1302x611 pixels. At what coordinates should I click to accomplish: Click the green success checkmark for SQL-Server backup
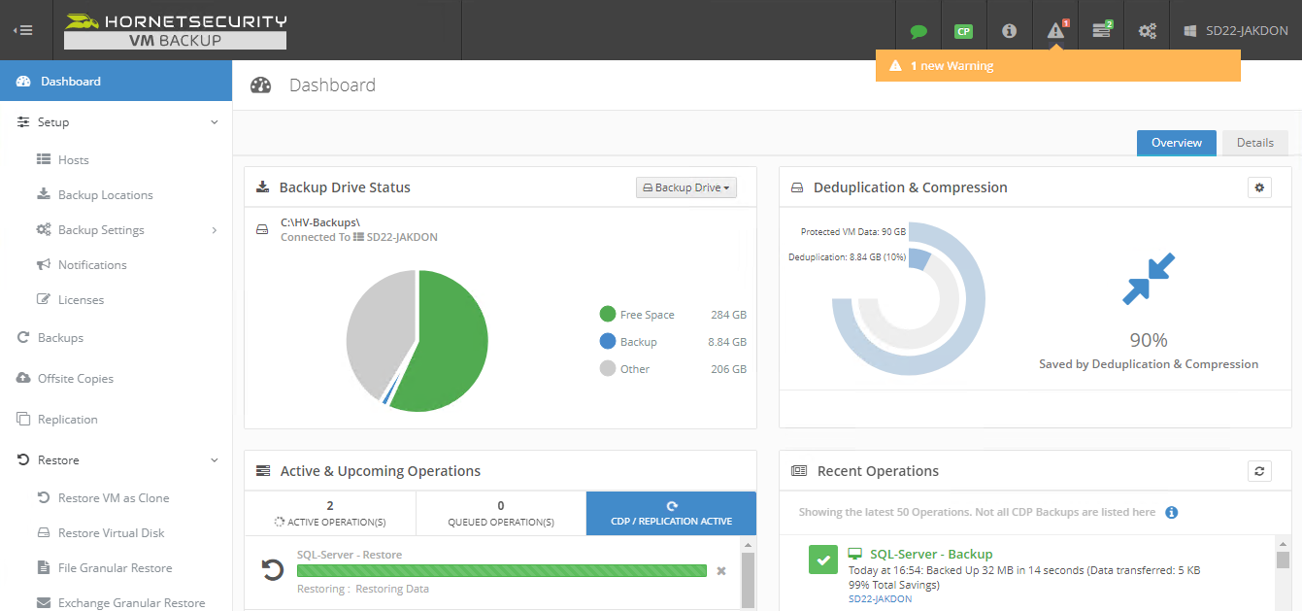[x=823, y=560]
